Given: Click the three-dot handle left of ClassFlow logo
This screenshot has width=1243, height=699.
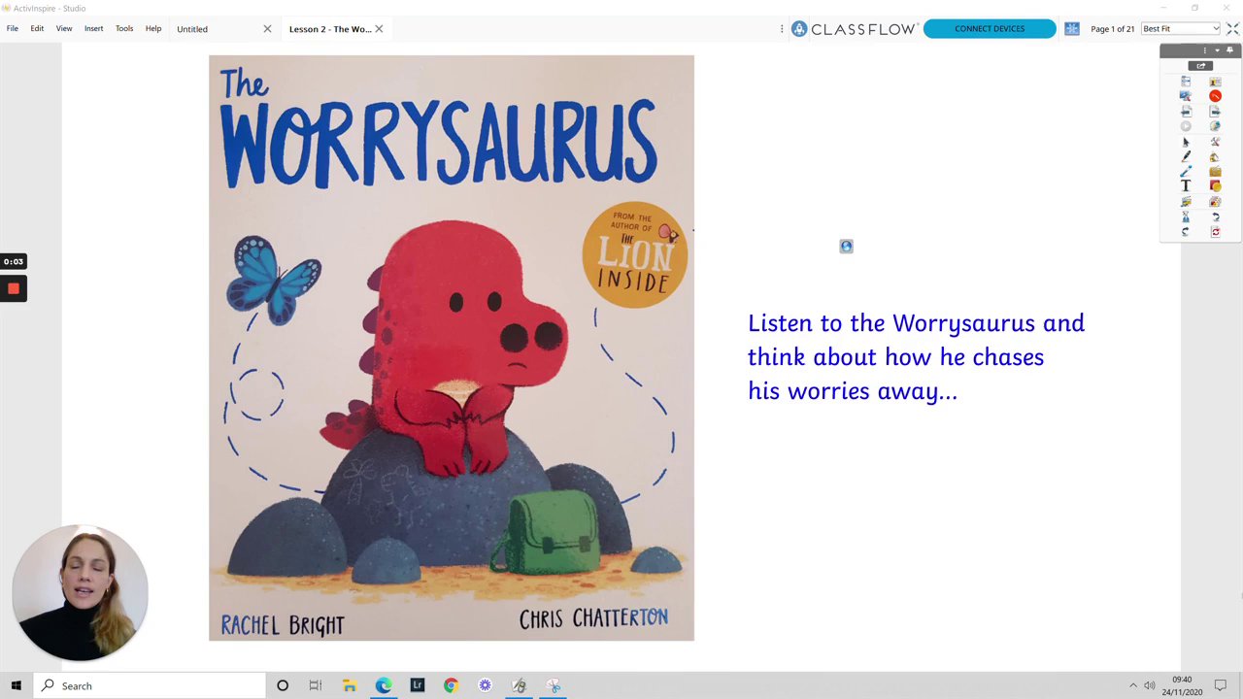Looking at the screenshot, I should click(x=782, y=29).
